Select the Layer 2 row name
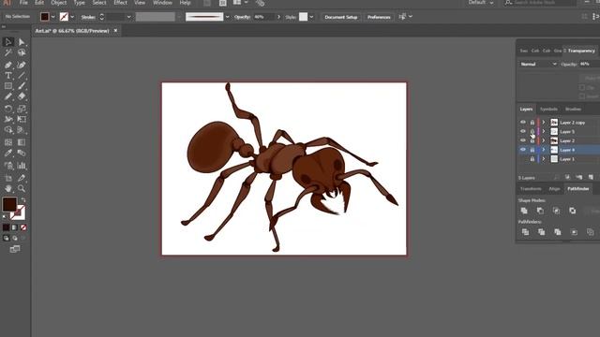600x337 pixels. (x=567, y=140)
